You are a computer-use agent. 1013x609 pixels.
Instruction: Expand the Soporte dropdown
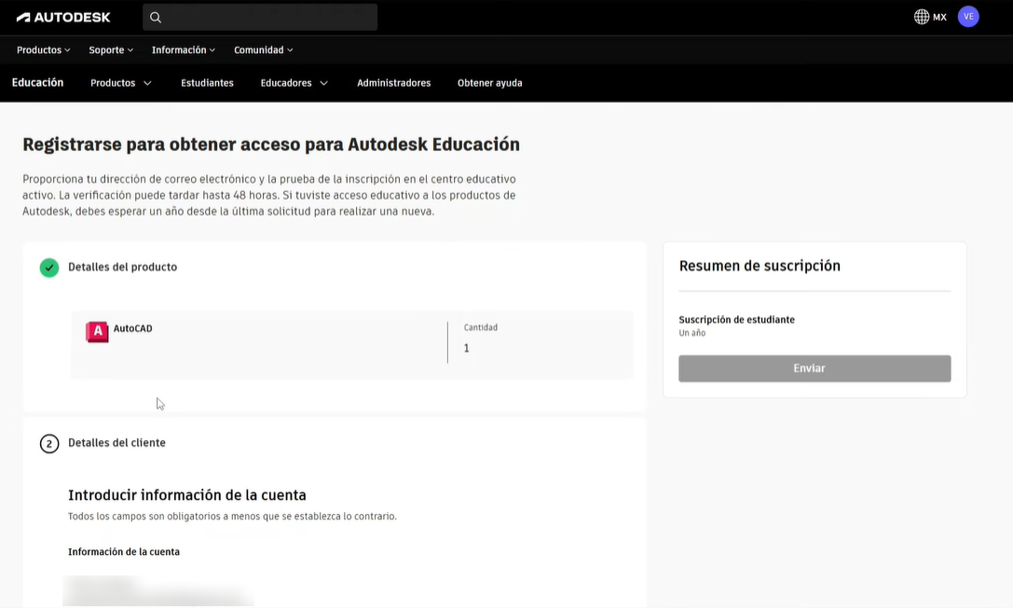click(x=110, y=49)
